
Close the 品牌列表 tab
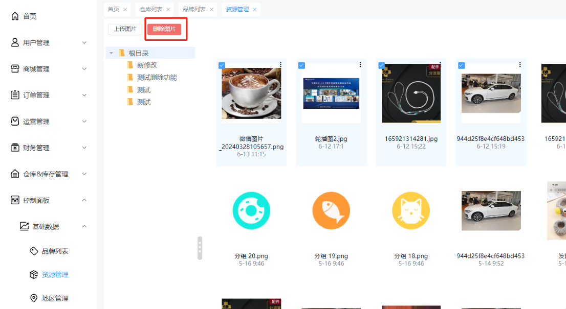(x=211, y=10)
